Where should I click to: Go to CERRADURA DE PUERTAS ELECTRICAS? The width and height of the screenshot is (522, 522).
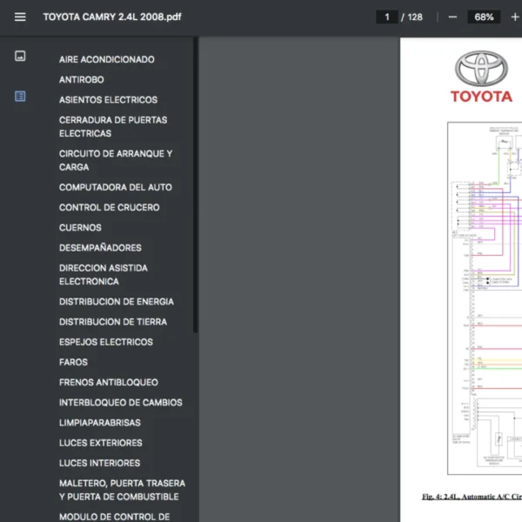point(112,127)
